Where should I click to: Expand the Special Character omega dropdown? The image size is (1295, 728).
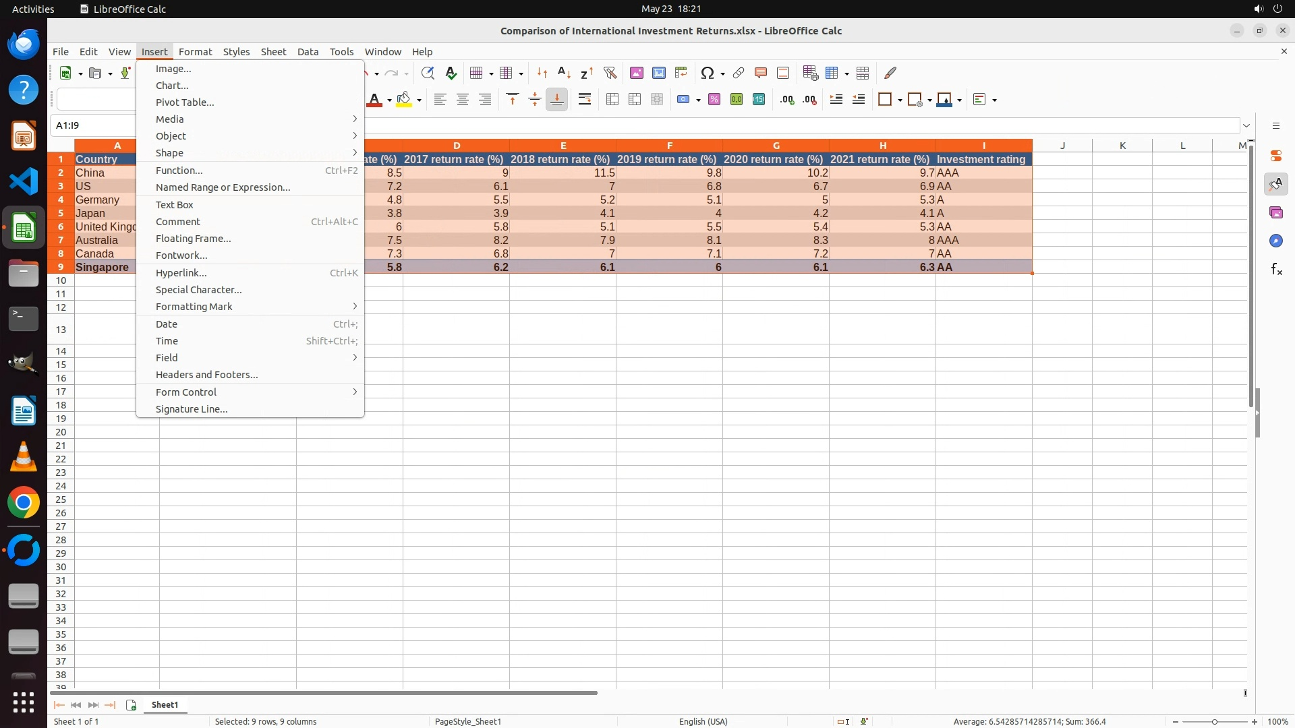tap(722, 73)
